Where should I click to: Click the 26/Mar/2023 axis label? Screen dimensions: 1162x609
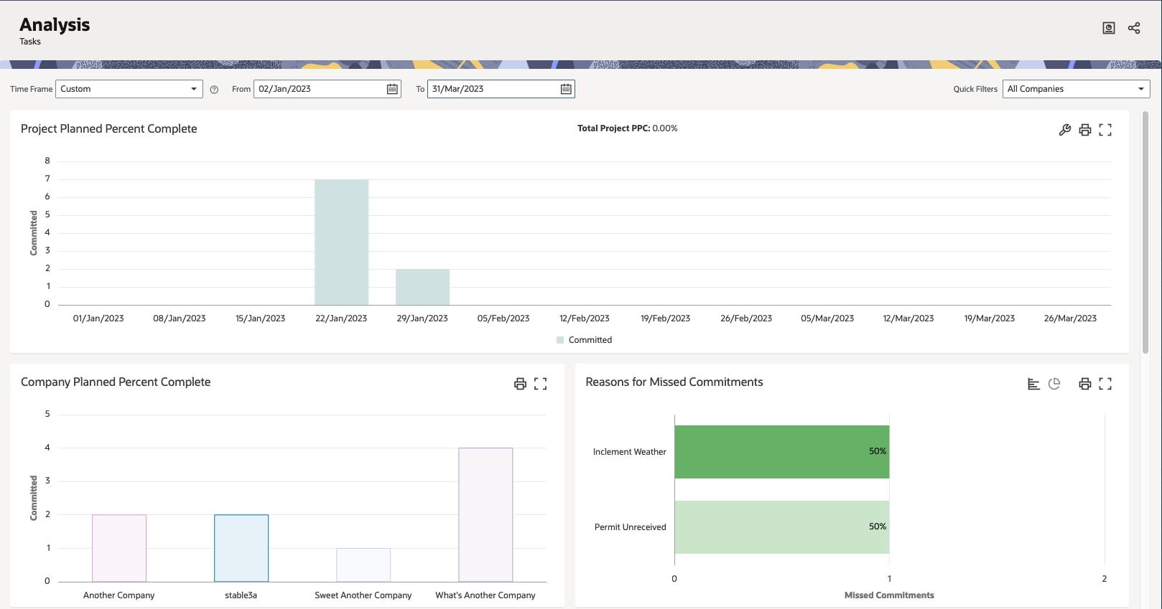[1070, 318]
